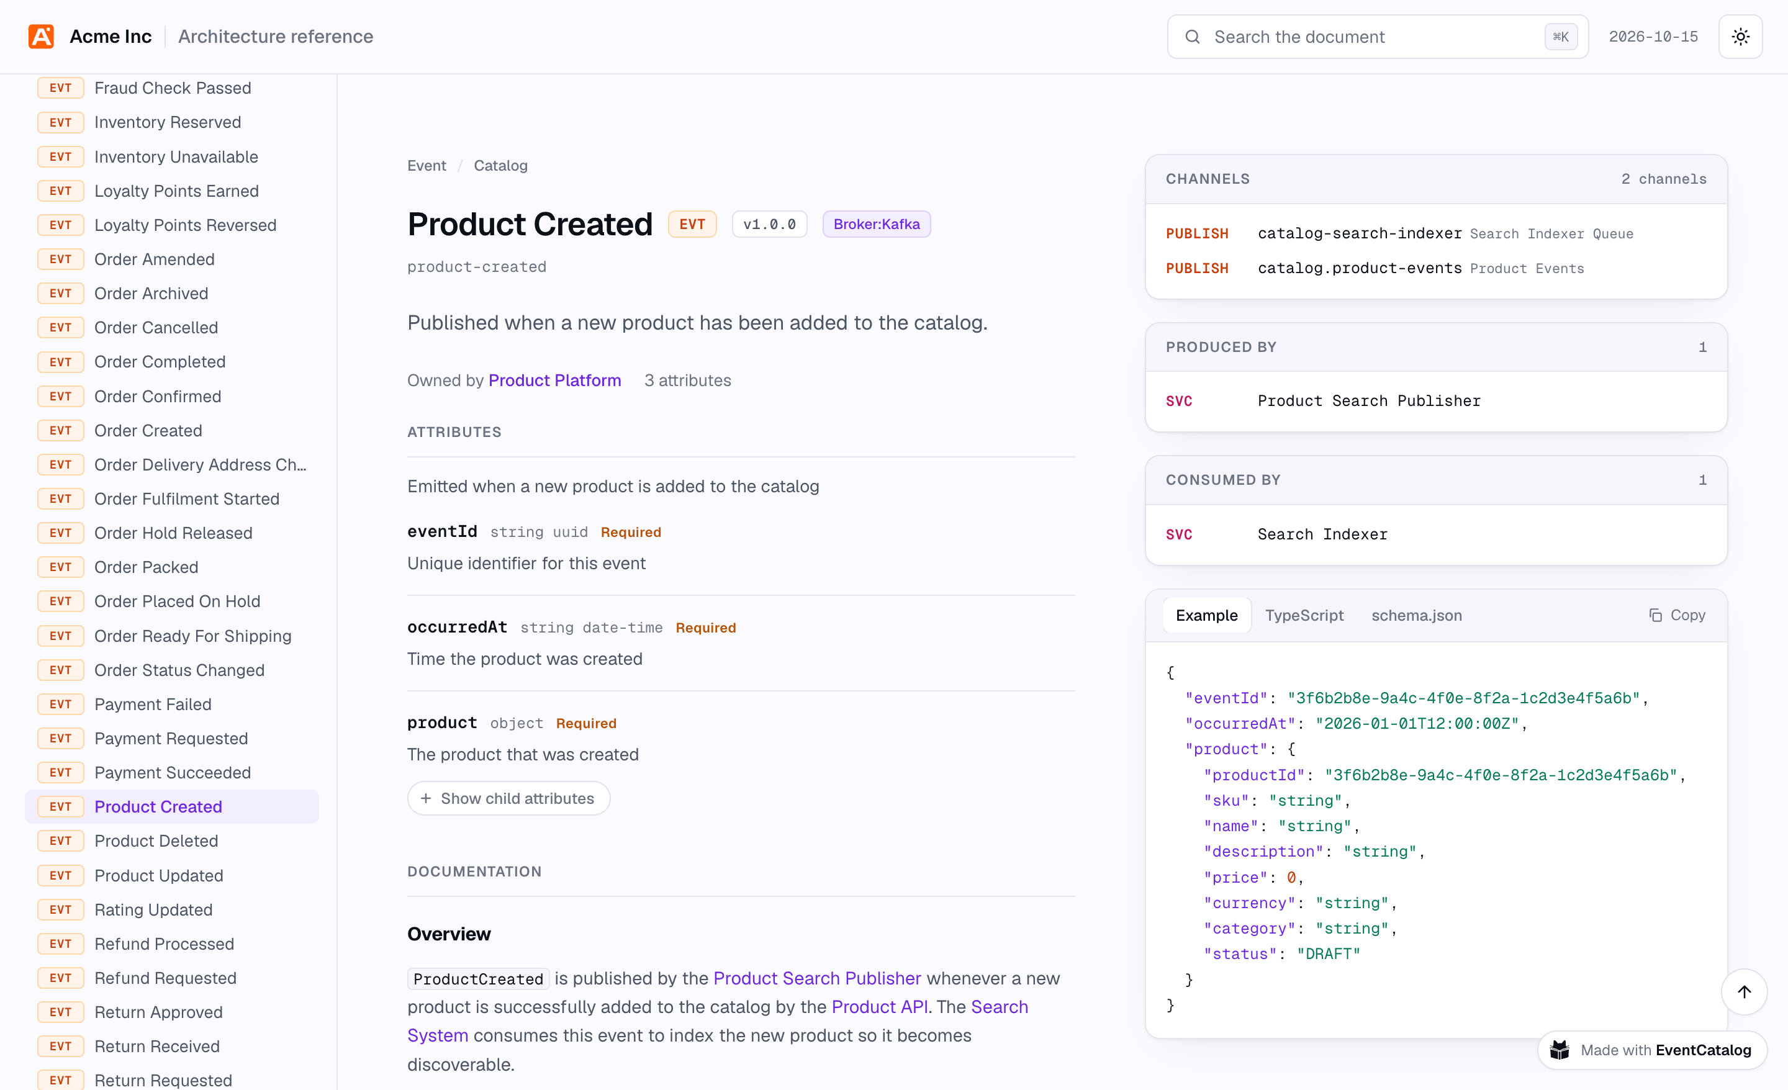The height and width of the screenshot is (1090, 1788).
Task: Click the magnifier icon in the search bar
Action: click(1192, 37)
